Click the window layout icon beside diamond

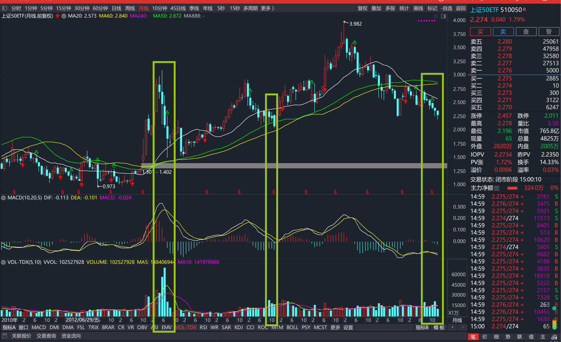(x=443, y=16)
